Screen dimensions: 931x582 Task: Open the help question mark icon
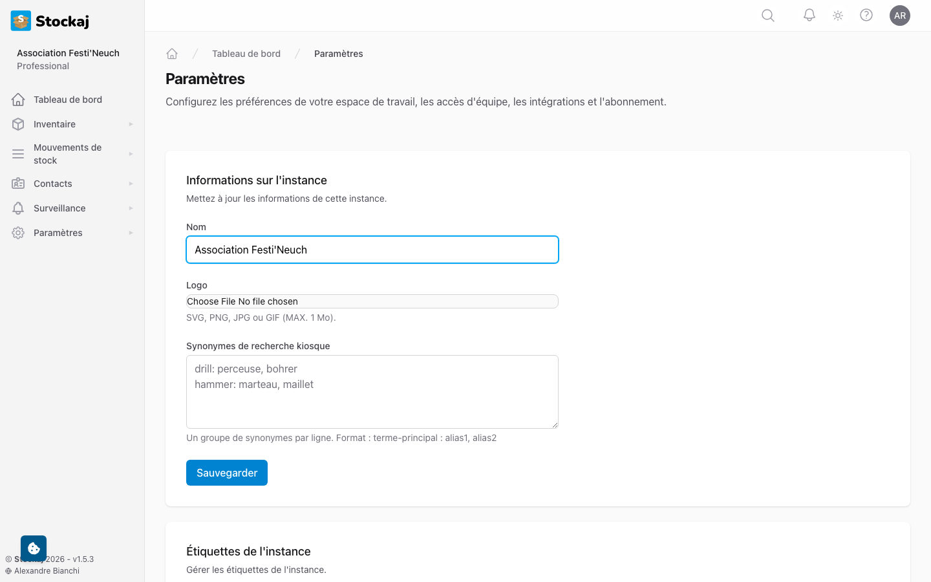click(866, 16)
